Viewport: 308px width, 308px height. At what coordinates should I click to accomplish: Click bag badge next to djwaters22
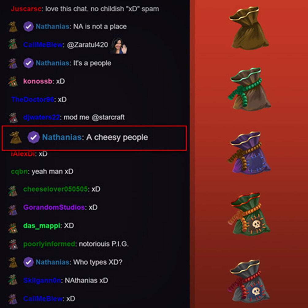(x=13, y=118)
